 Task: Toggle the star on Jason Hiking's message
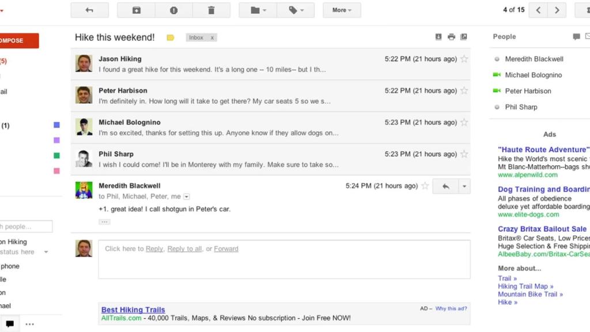tap(464, 59)
